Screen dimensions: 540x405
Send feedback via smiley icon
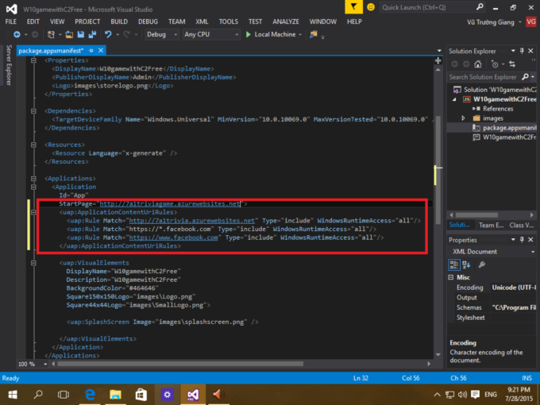point(371,7)
